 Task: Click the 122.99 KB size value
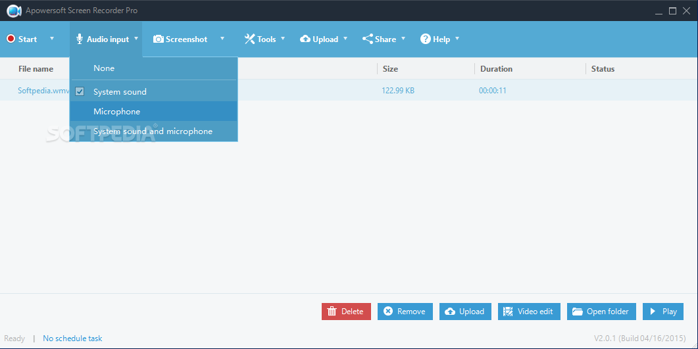[x=398, y=91]
